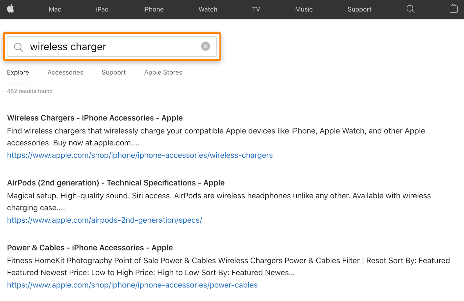Open search from the navigation bar
The image size is (464, 301).
(x=410, y=9)
